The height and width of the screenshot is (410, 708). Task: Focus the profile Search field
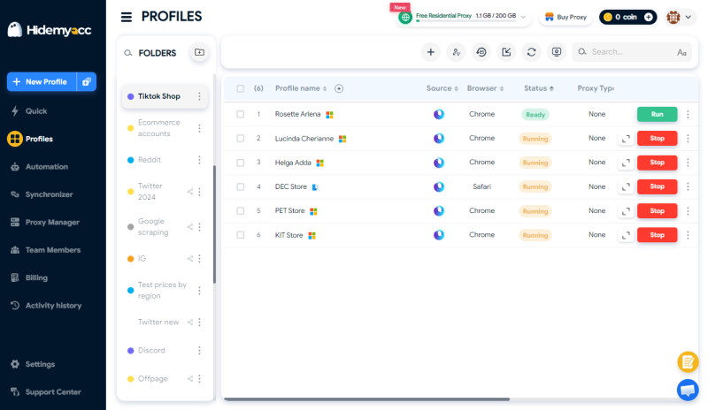point(630,52)
